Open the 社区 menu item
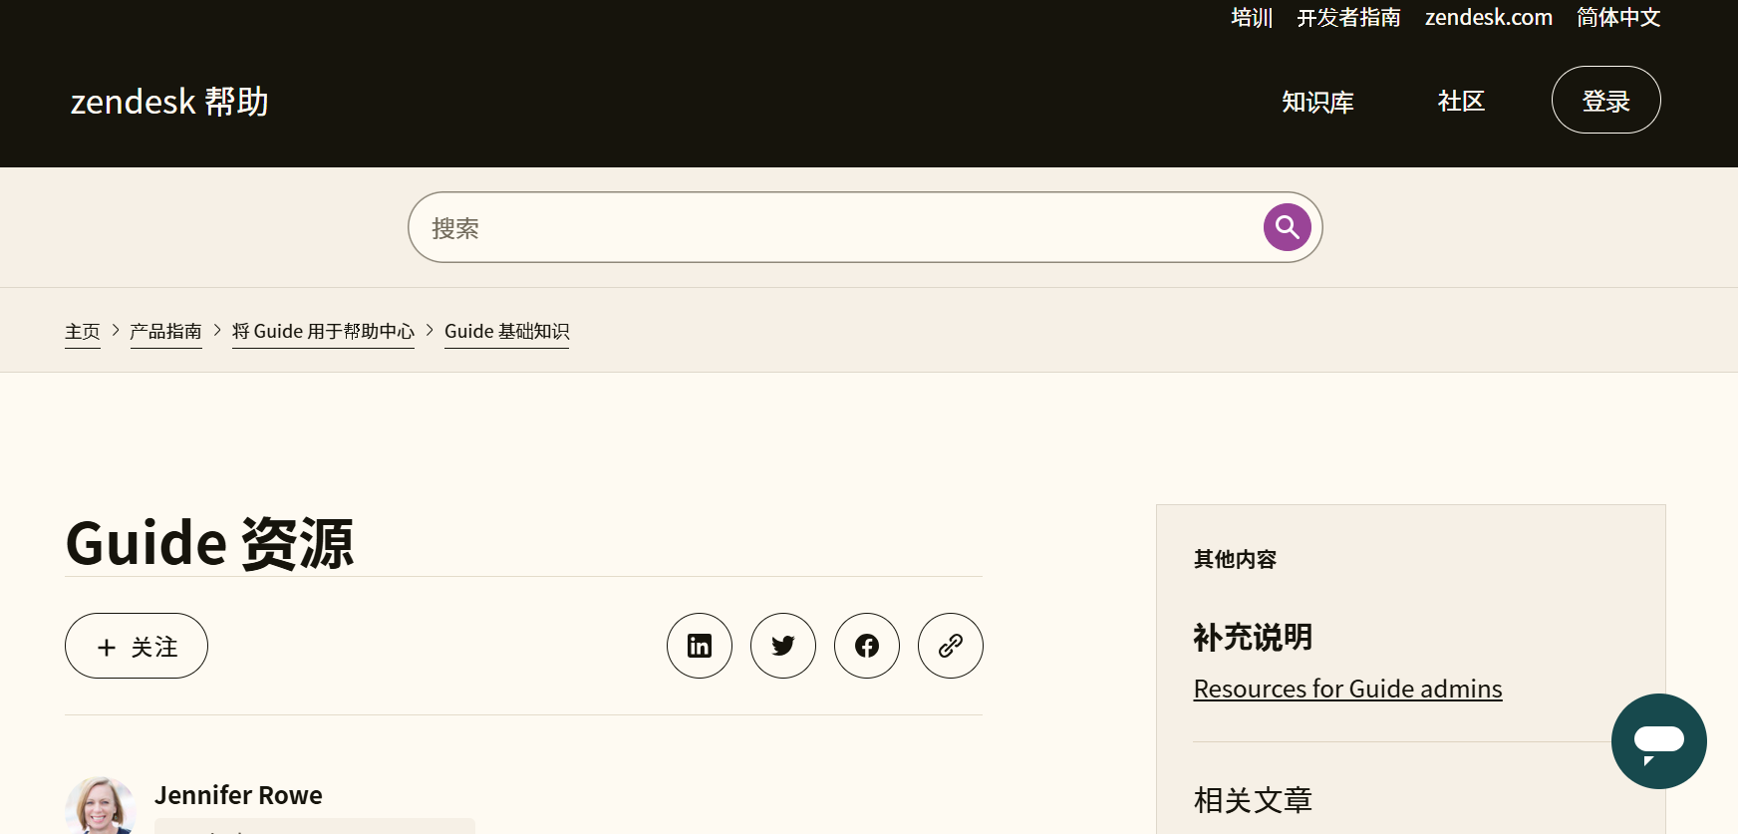This screenshot has height=834, width=1738. 1461,102
